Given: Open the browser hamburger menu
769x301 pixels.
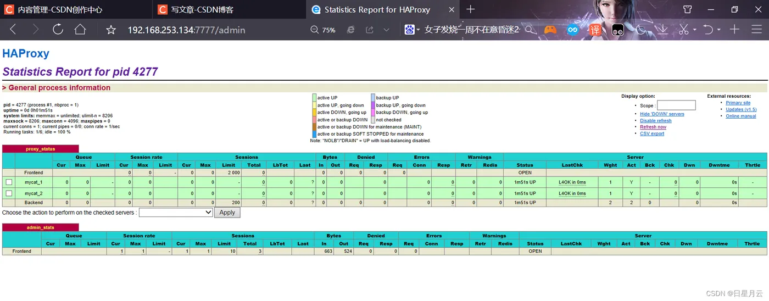Looking at the screenshot, I should tap(757, 30).
